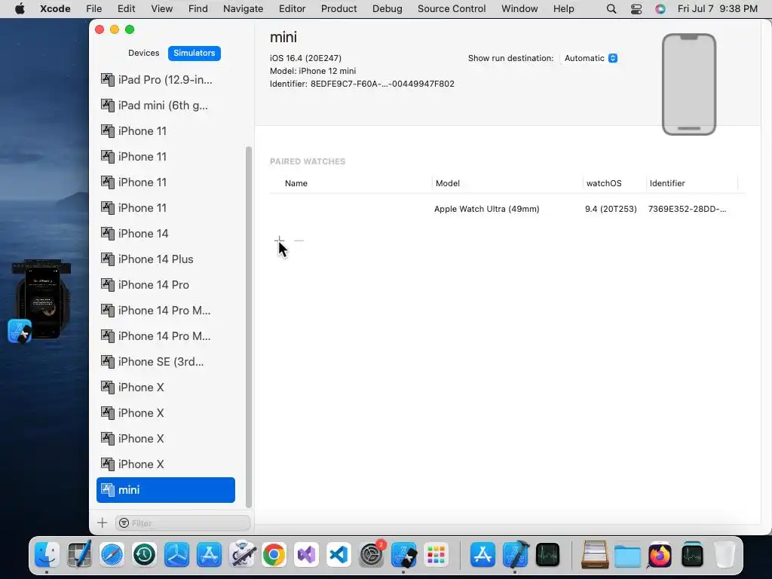Click the simulator list scrollbar
This screenshot has height=579, width=772.
point(249,327)
